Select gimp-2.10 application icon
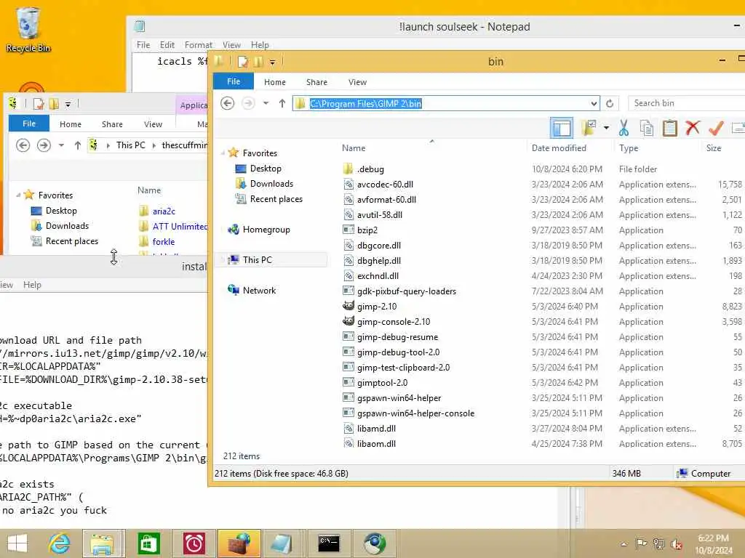The image size is (745, 558). tap(348, 306)
